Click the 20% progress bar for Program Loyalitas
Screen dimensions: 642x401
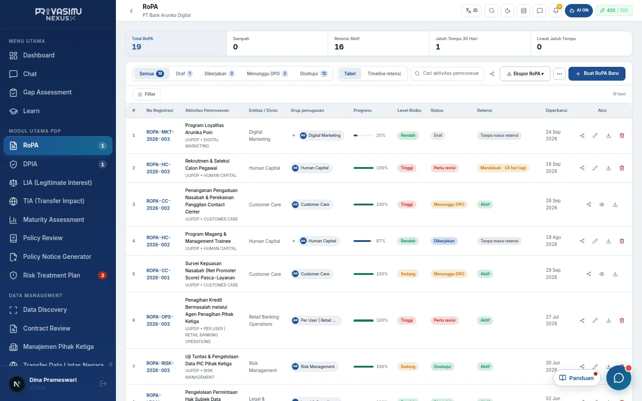pos(363,135)
